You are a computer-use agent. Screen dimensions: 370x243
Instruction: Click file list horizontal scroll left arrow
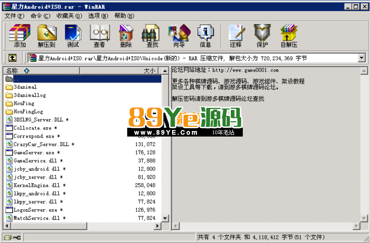[x=7, y=226]
